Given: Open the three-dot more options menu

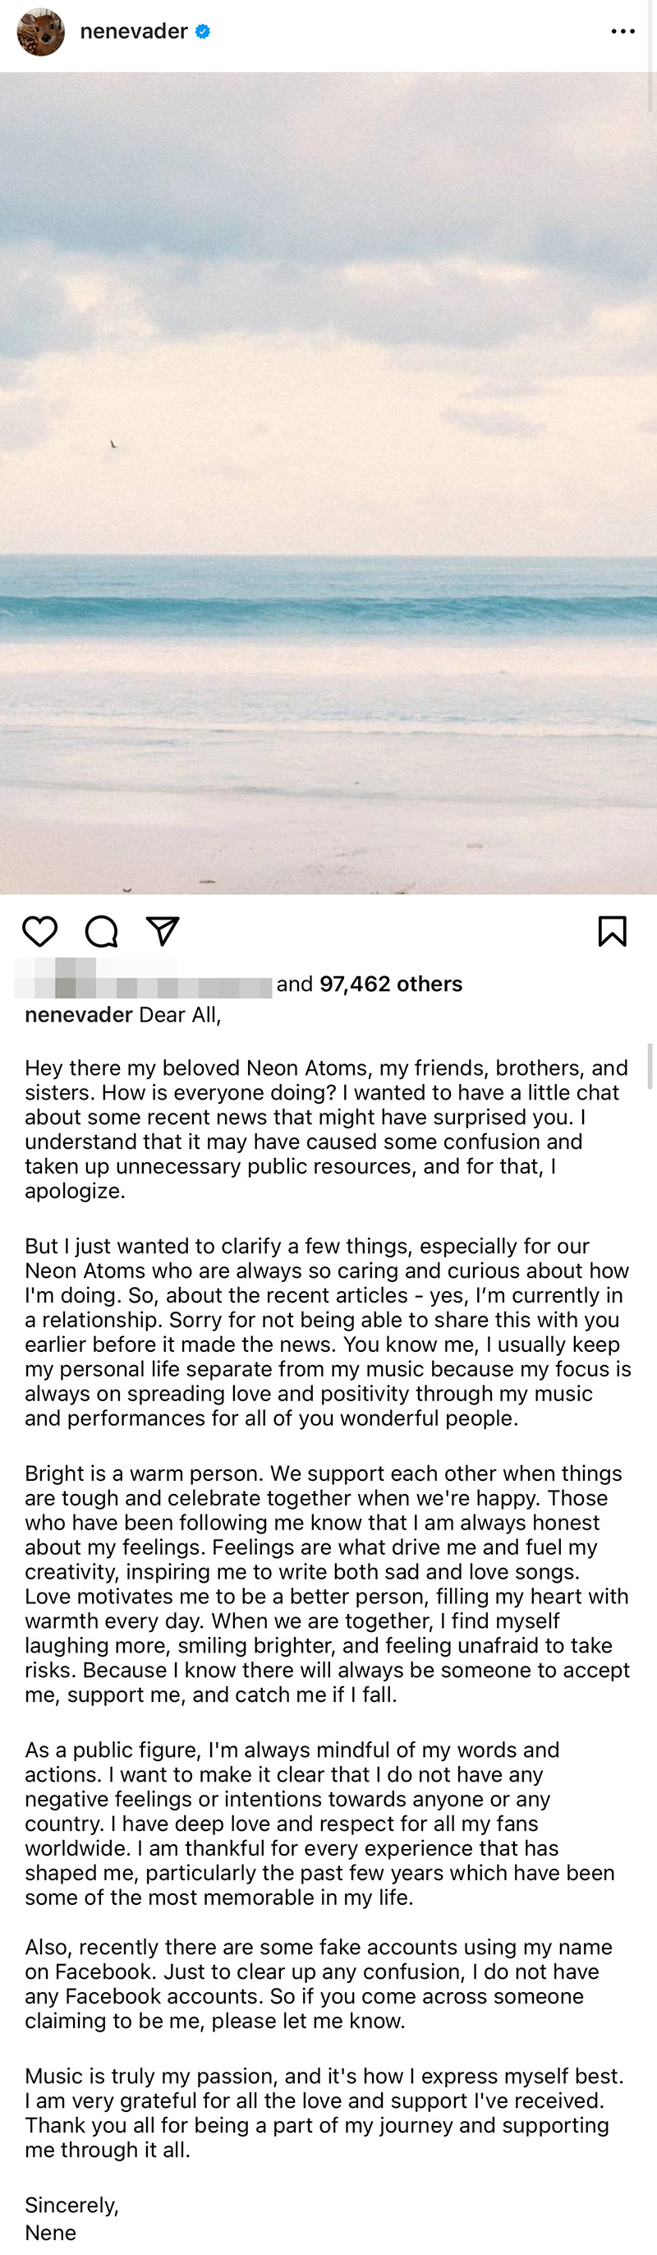Looking at the screenshot, I should [623, 31].
